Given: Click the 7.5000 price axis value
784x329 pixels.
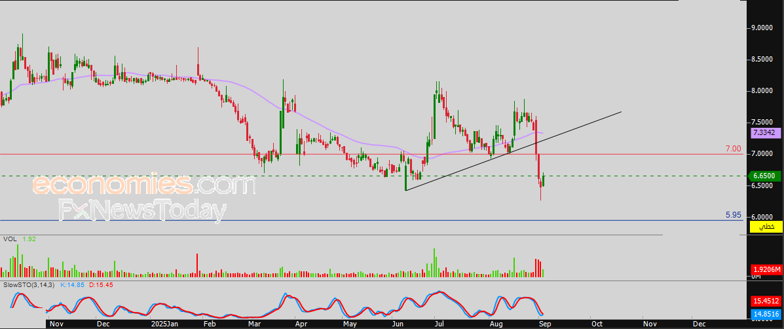Looking at the screenshot, I should 763,123.
